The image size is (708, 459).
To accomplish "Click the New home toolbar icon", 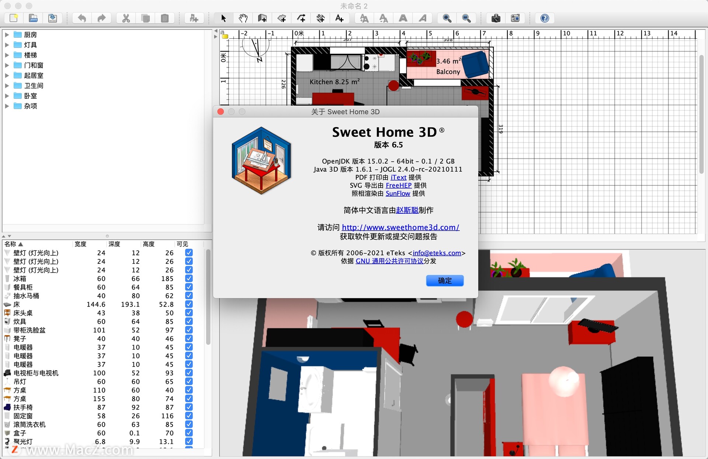I will coord(14,18).
